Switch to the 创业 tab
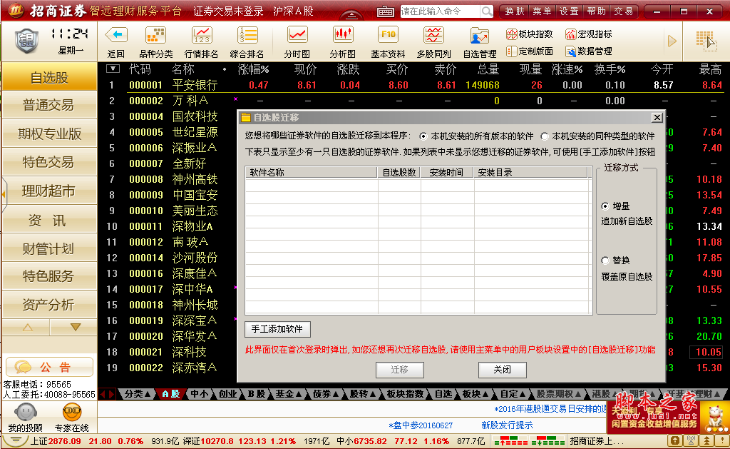 coord(227,394)
